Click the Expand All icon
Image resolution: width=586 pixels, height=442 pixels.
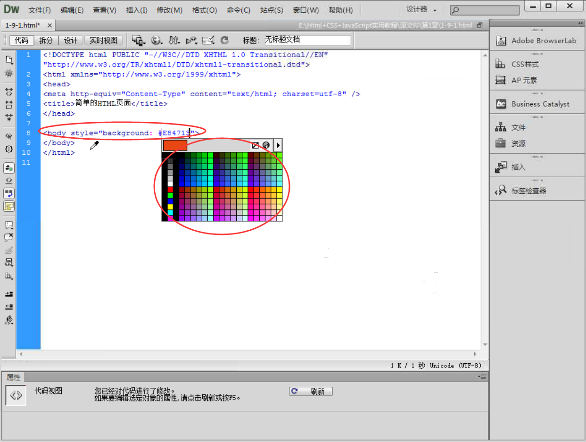click(x=9, y=117)
